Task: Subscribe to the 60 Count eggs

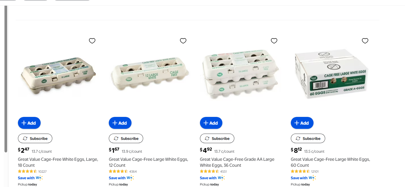Action: pos(308,138)
